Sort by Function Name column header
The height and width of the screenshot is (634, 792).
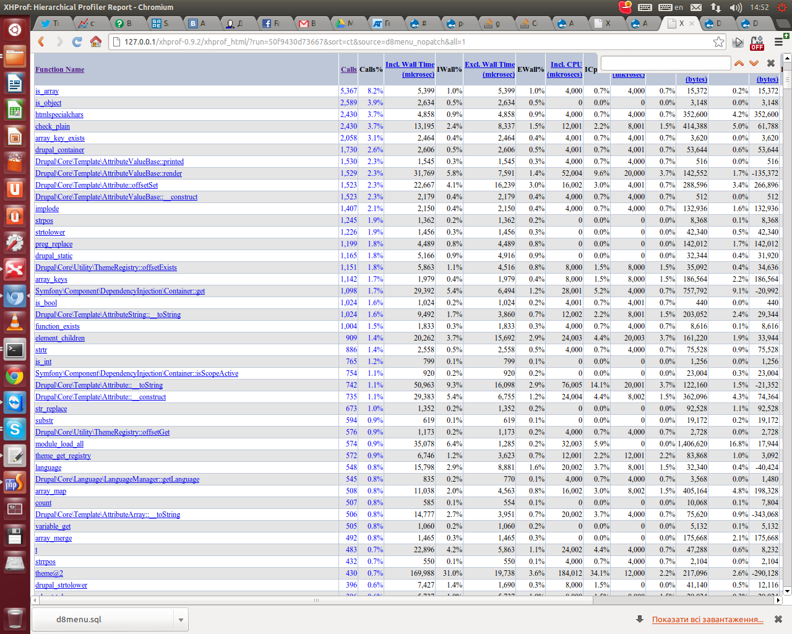pyautogui.click(x=59, y=69)
